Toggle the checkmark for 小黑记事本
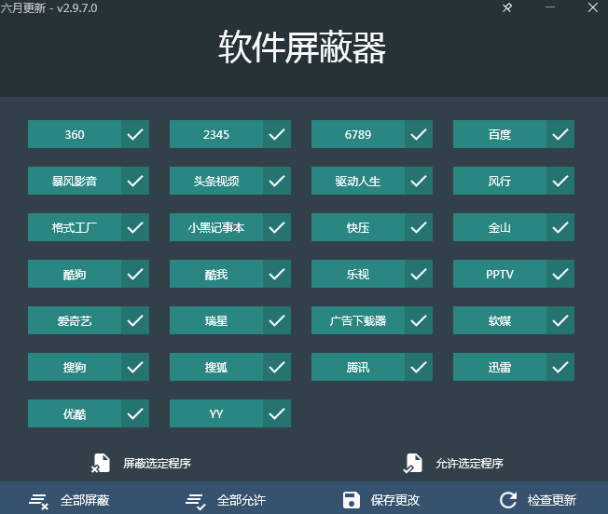This screenshot has height=514, width=608. (x=277, y=227)
